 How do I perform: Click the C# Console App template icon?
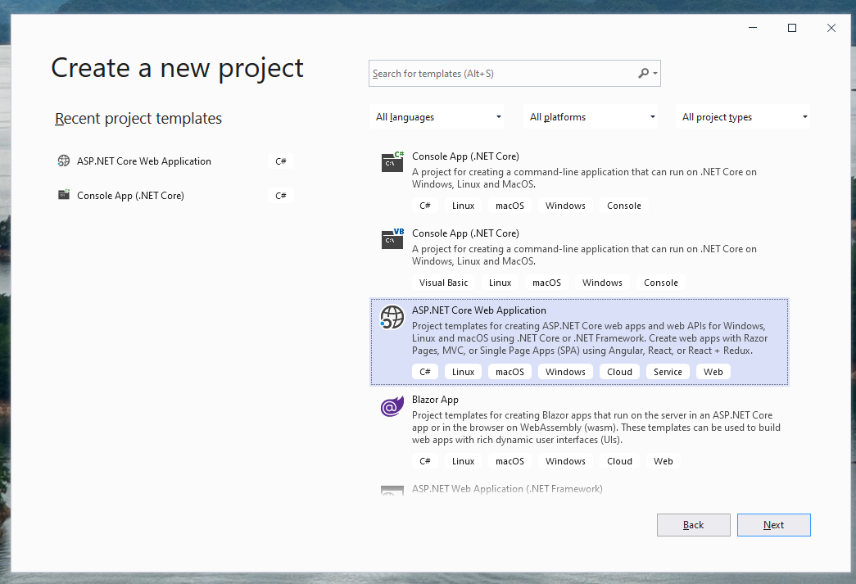(x=392, y=162)
